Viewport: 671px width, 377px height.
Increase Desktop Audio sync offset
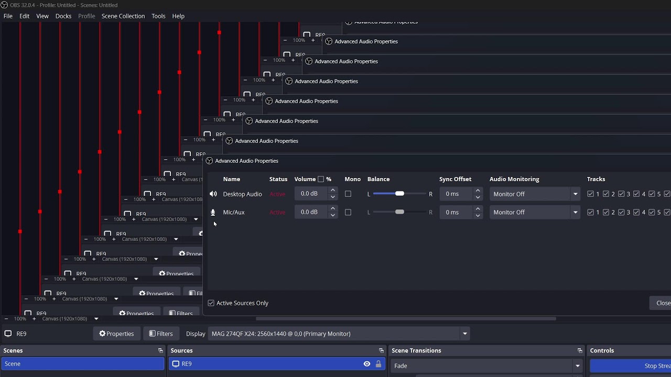click(478, 191)
